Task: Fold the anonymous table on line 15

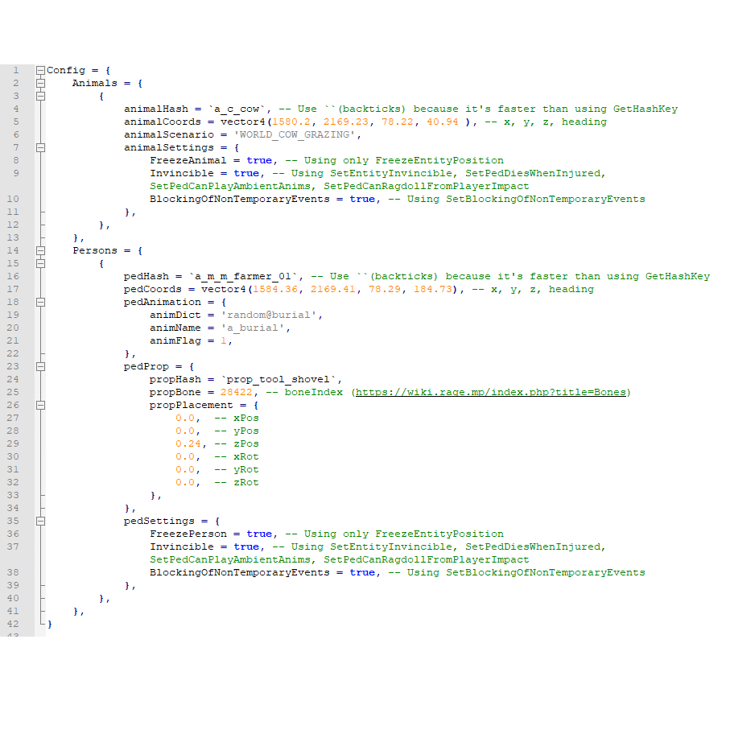Action: coord(40,263)
